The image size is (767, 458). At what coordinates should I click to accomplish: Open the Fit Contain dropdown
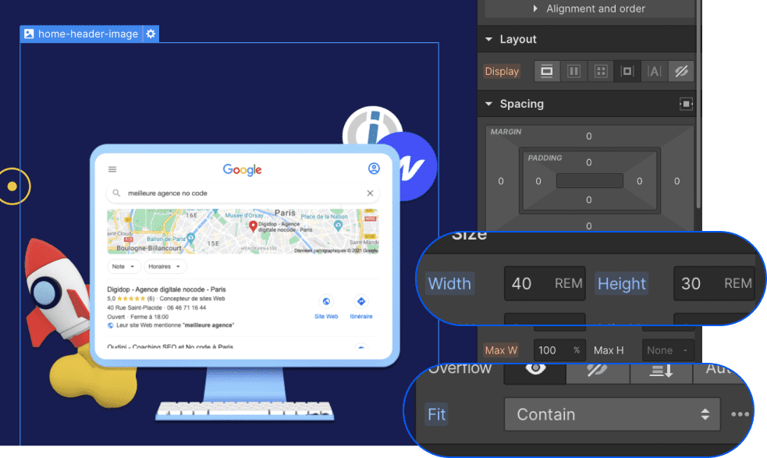[x=612, y=414]
